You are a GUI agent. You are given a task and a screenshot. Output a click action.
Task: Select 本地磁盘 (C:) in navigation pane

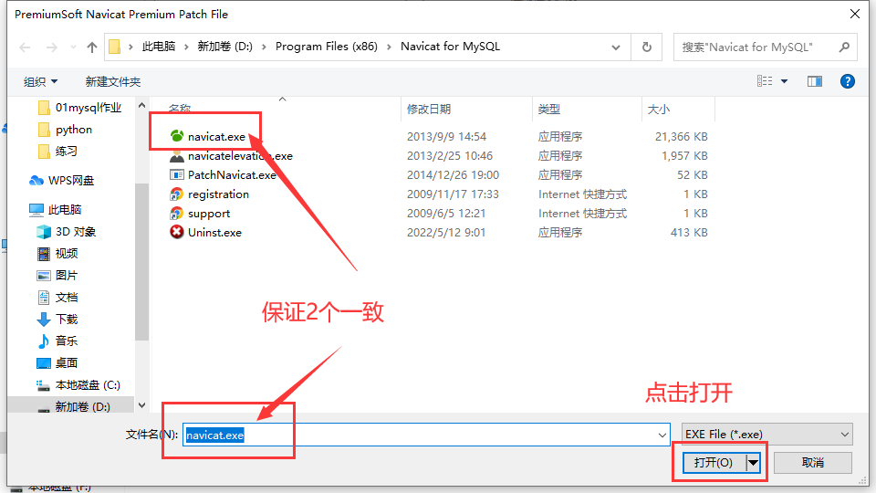(88, 385)
